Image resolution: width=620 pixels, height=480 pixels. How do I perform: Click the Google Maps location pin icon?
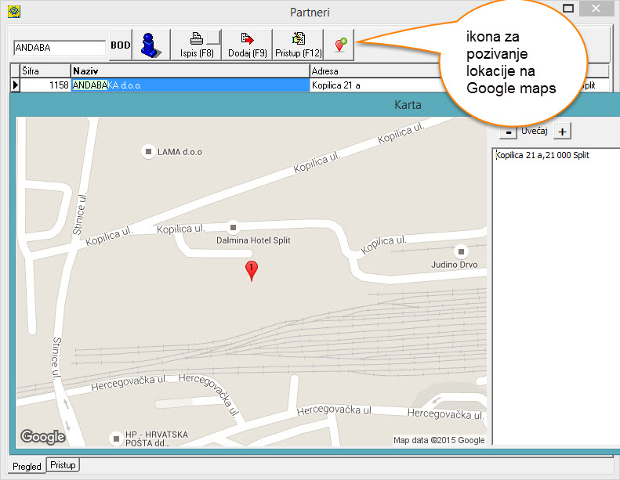[x=339, y=45]
